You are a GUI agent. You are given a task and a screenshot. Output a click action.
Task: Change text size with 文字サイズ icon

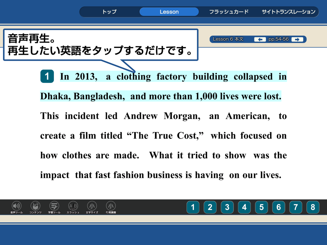[x=92, y=207]
